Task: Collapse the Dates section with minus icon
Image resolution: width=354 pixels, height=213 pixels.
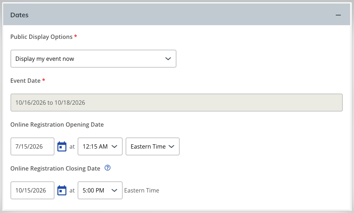Action: 338,15
